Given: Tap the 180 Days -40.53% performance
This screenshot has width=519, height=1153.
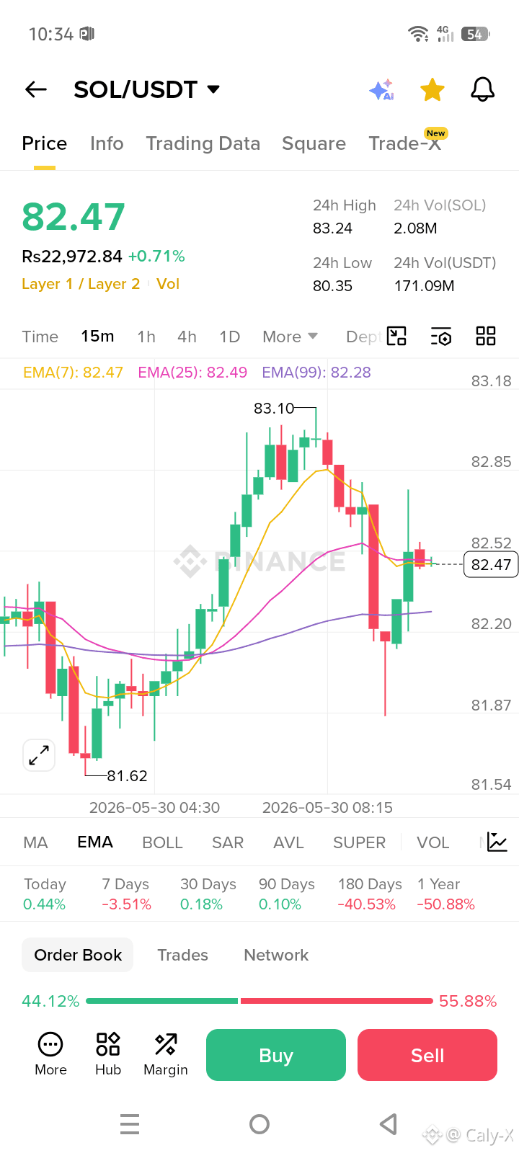Looking at the screenshot, I should [369, 894].
